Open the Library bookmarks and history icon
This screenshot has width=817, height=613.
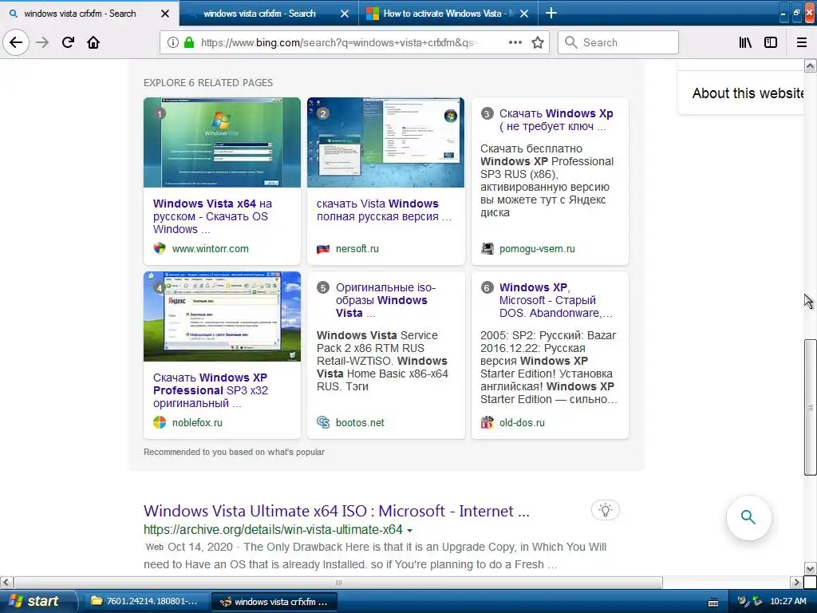[746, 42]
